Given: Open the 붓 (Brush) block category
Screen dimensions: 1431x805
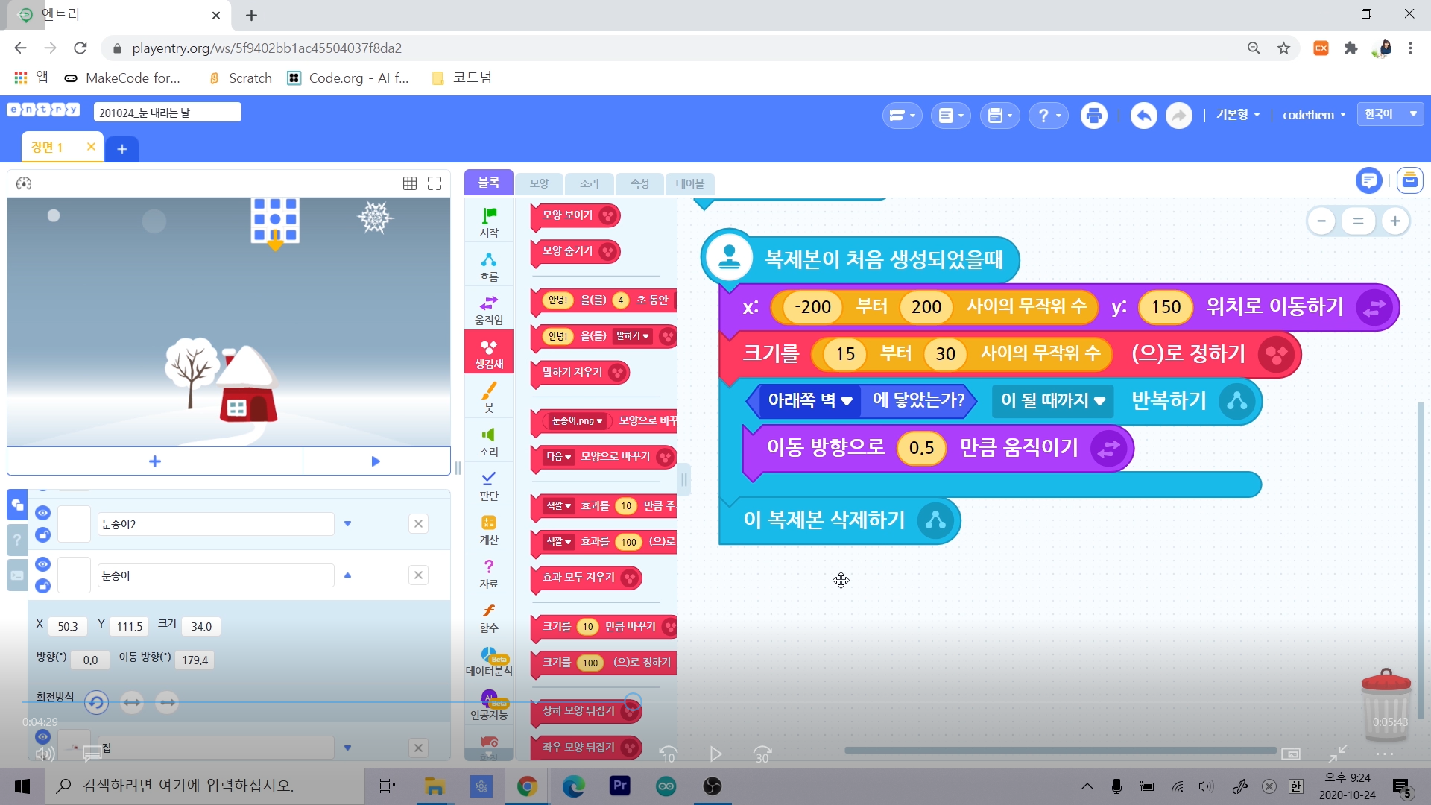Looking at the screenshot, I should tap(489, 397).
